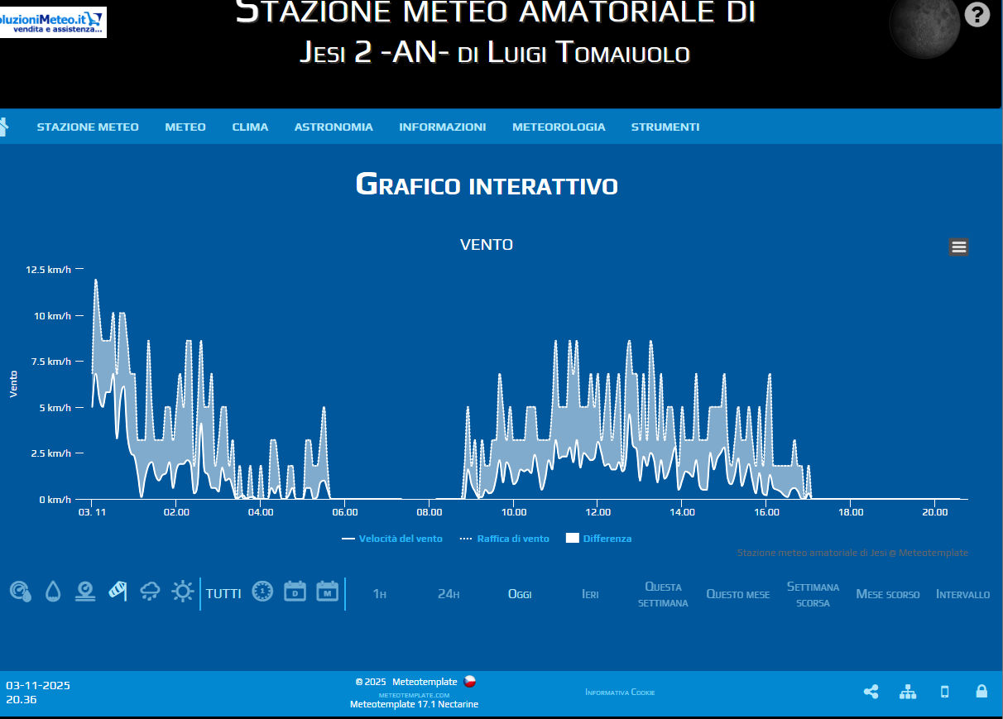
Task: Open the Informativa Cookie link
Action: 620,692
